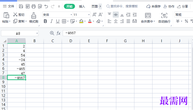Click the justify alignment icon

[128, 21]
